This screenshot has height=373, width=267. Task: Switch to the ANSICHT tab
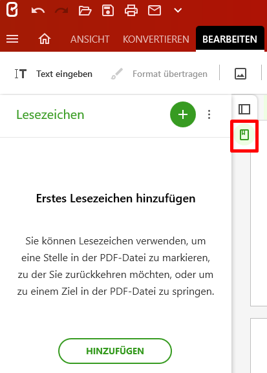pos(90,39)
